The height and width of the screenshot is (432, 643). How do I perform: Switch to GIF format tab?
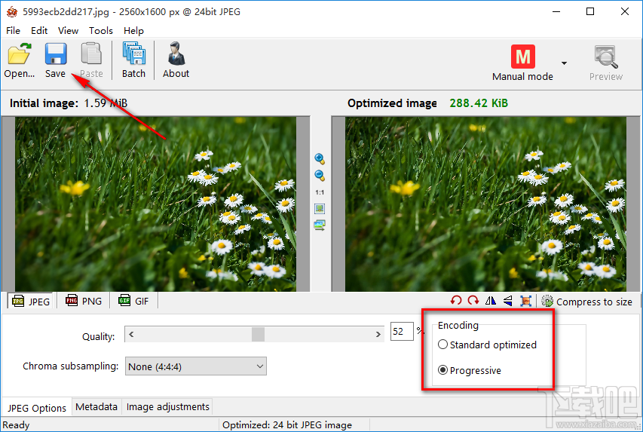pyautogui.click(x=133, y=301)
